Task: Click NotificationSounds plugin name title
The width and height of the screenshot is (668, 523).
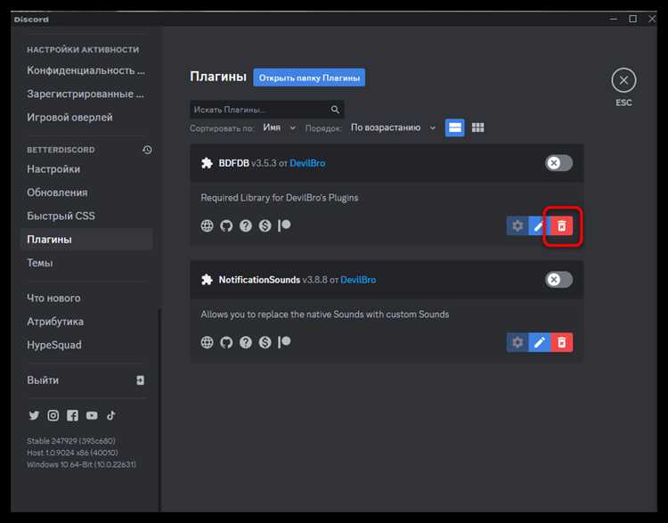Action: pyautogui.click(x=259, y=280)
